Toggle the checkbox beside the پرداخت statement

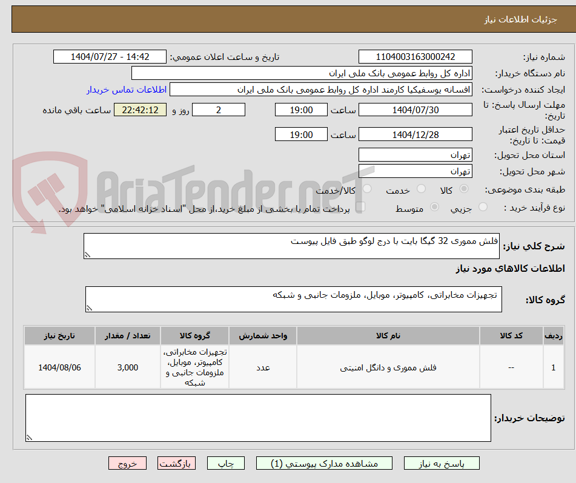360,207
